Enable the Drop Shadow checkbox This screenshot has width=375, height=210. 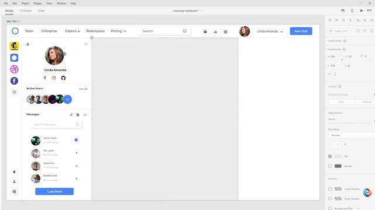tap(330, 198)
